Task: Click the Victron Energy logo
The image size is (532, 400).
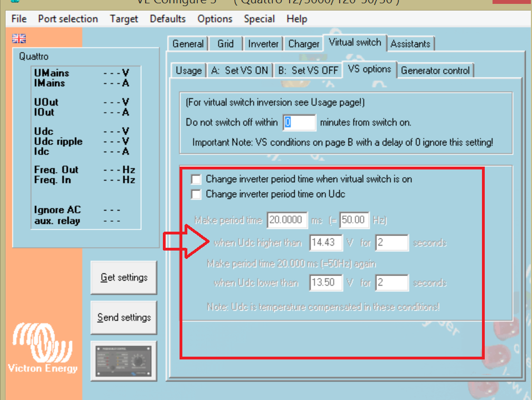Action: click(43, 348)
